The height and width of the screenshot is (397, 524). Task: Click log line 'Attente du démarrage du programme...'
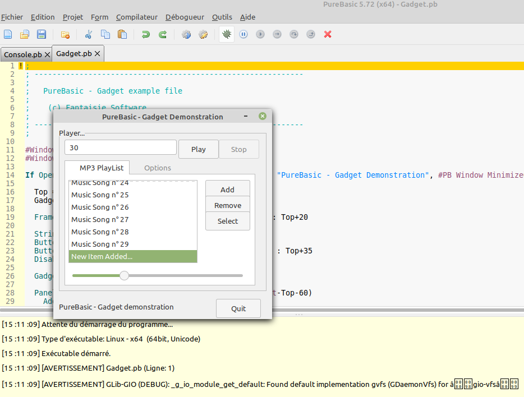87,324
